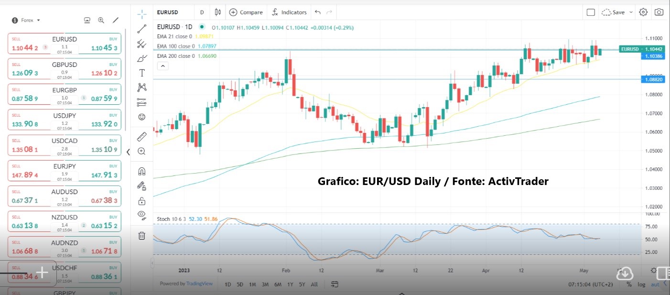
Task: Open the emoji icons tool
Action: coord(141,117)
